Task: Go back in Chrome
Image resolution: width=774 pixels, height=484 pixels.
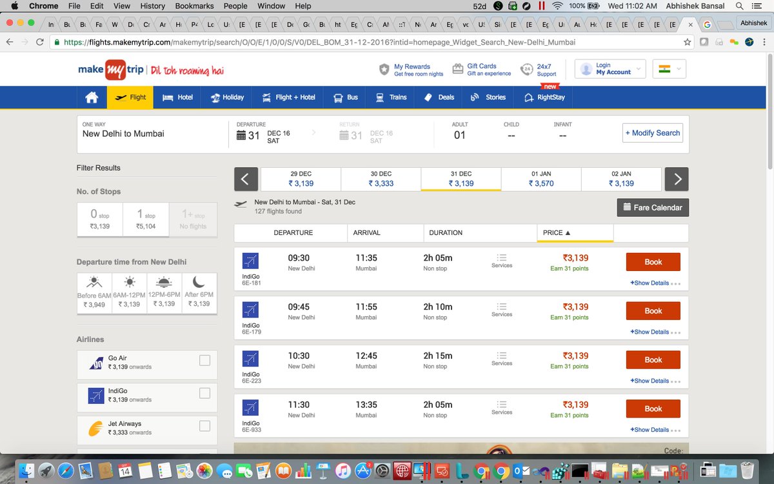Action: click(x=9, y=42)
